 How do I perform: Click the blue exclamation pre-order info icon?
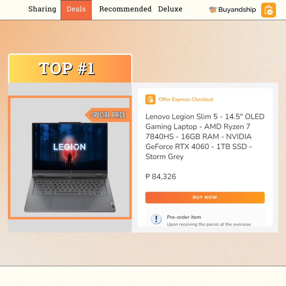(156, 219)
